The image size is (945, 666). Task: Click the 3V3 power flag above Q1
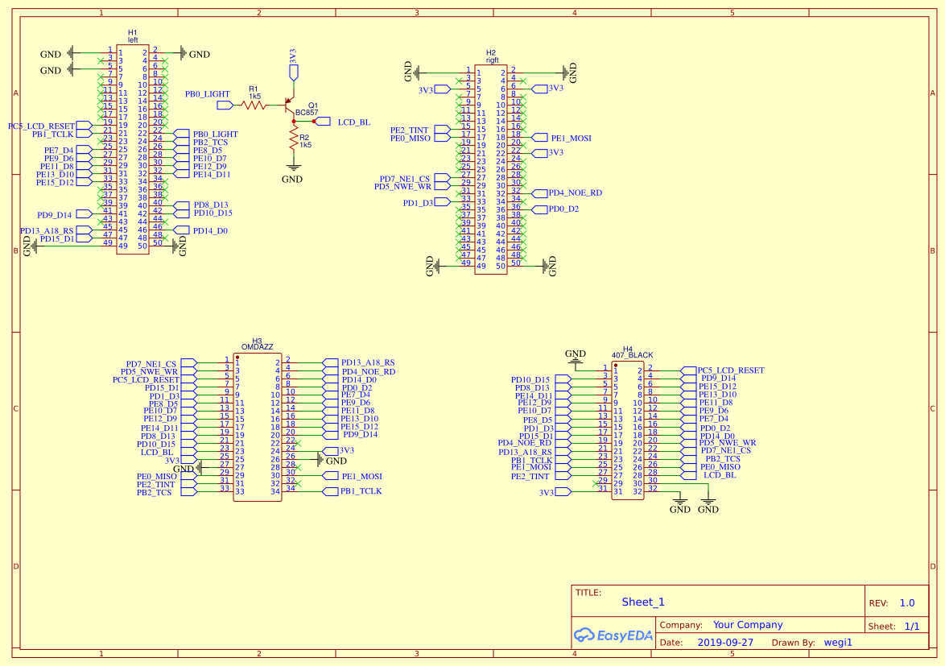point(293,71)
